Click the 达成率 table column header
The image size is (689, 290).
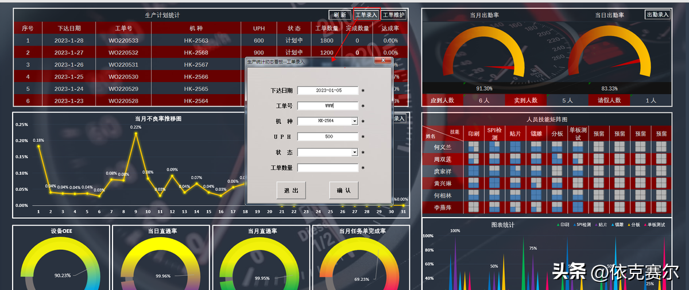coord(390,28)
